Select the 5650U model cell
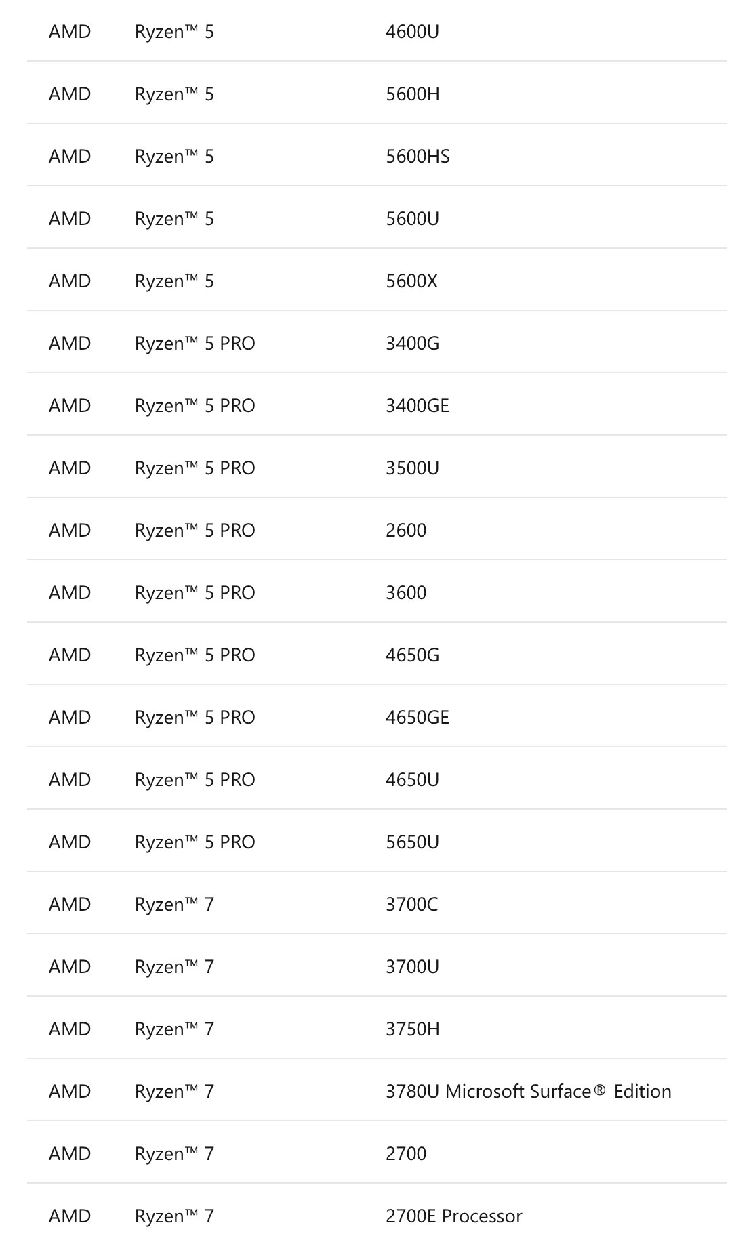Screen dimensions: 732x1240 tap(412, 842)
